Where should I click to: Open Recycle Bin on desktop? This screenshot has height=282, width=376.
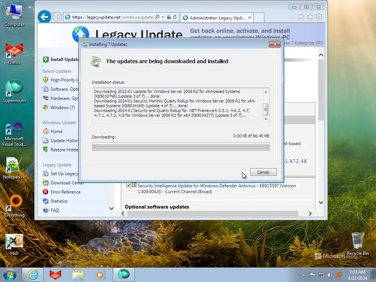tap(358, 244)
